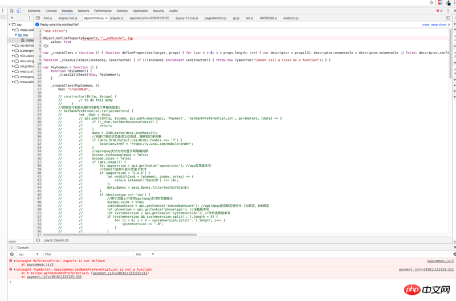This screenshot has height=301, width=456.
Task: Click the inline error icon on line 3
Action: coord(132,38)
